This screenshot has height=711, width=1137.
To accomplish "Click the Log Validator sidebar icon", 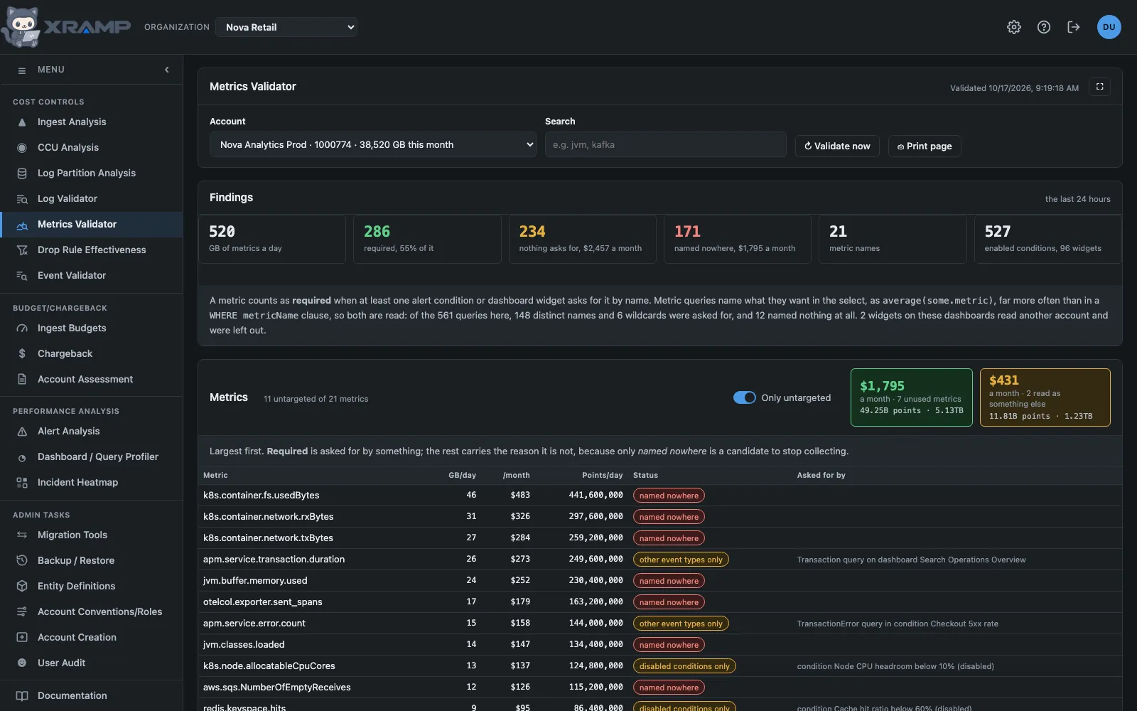I will tap(22, 199).
